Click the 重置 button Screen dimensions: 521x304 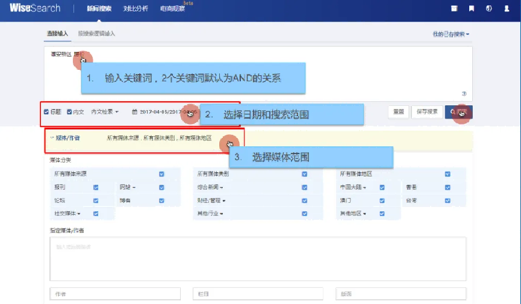pyautogui.click(x=399, y=112)
